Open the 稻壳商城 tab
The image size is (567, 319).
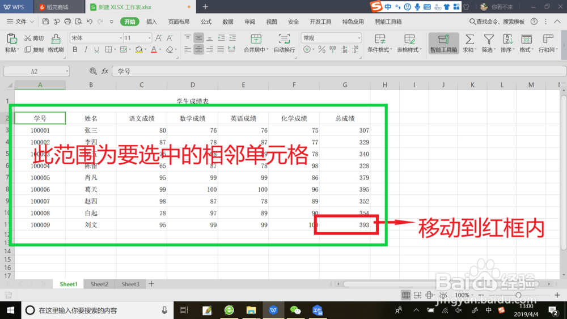tap(57, 7)
